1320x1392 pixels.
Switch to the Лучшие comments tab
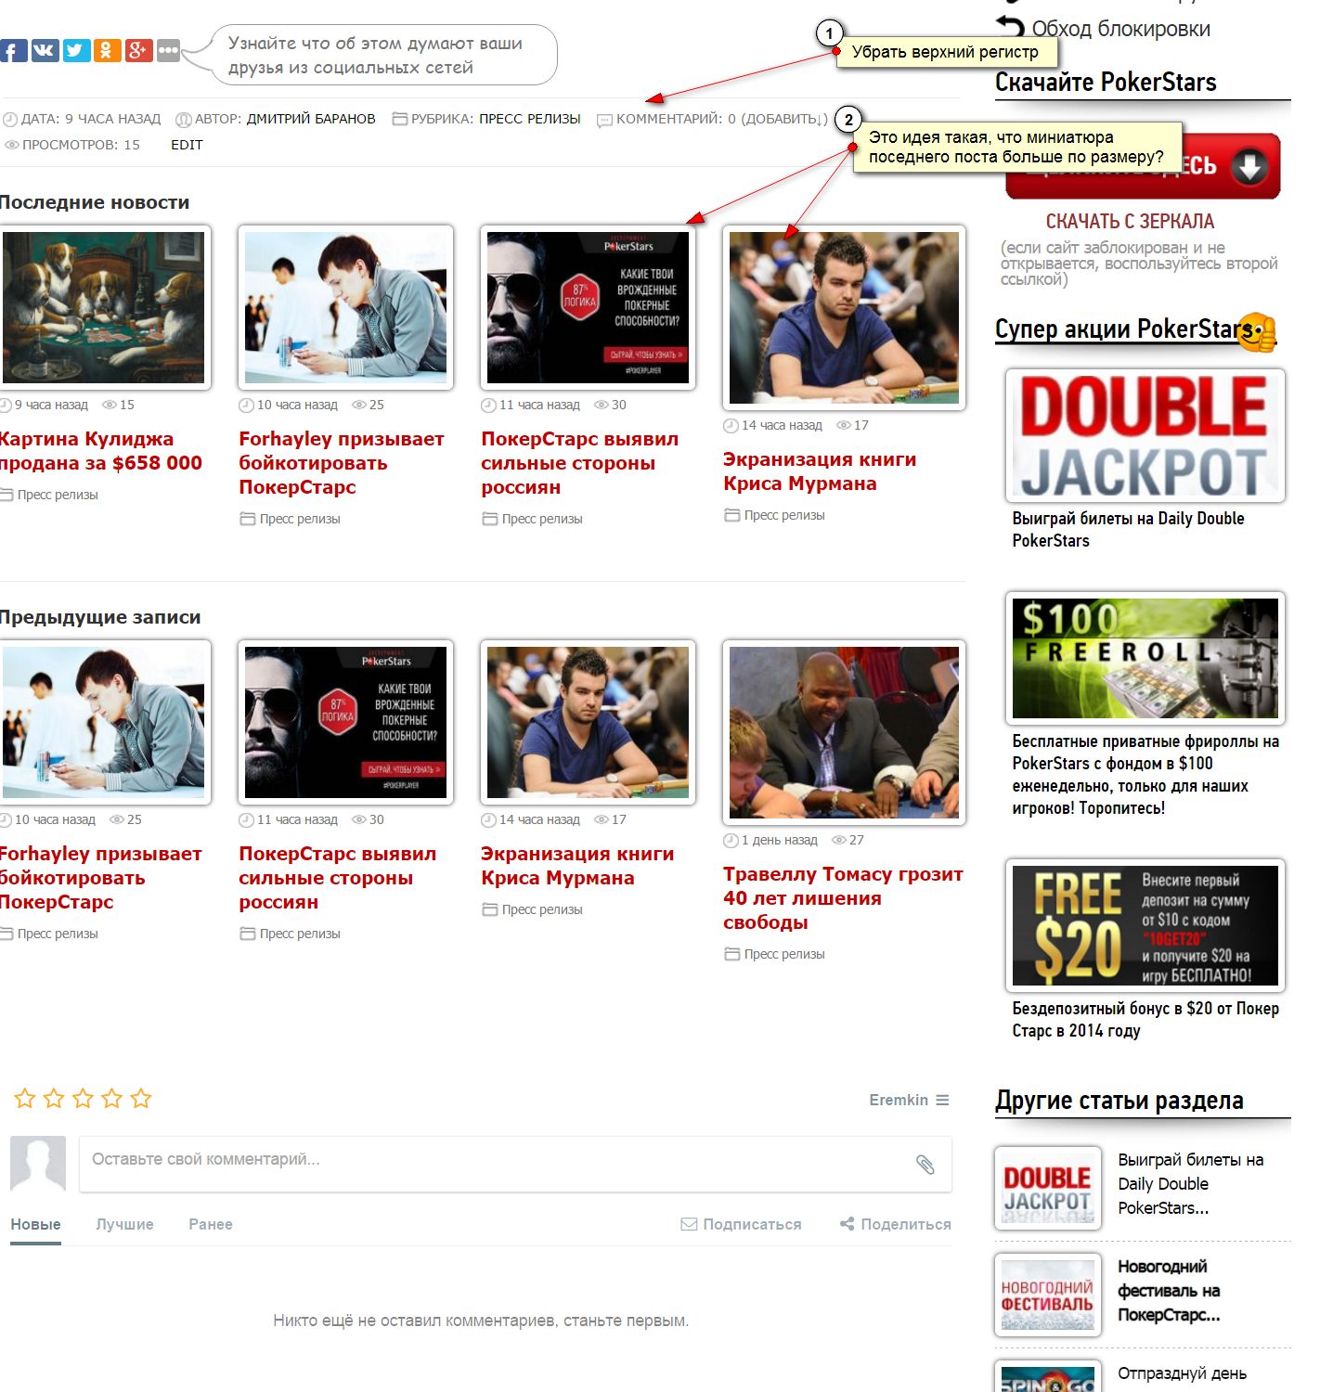[x=125, y=1224]
